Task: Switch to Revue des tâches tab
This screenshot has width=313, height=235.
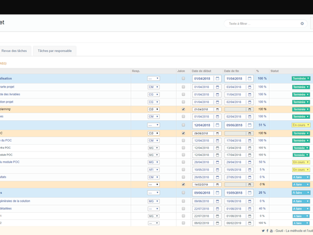Action: [14, 51]
